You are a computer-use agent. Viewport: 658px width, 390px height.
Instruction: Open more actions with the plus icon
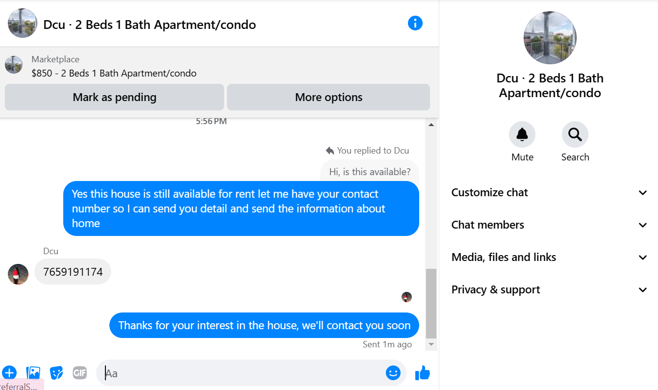coord(9,373)
